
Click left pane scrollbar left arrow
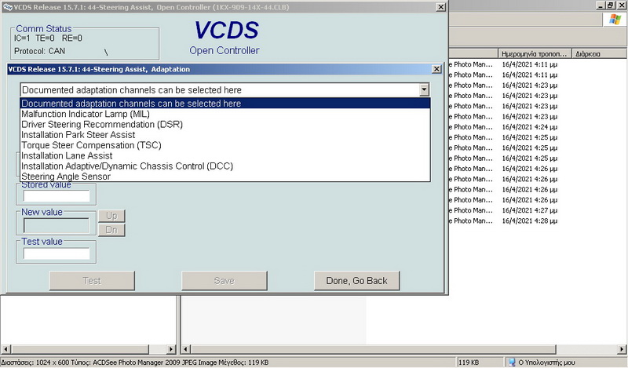pyautogui.click(x=5, y=349)
